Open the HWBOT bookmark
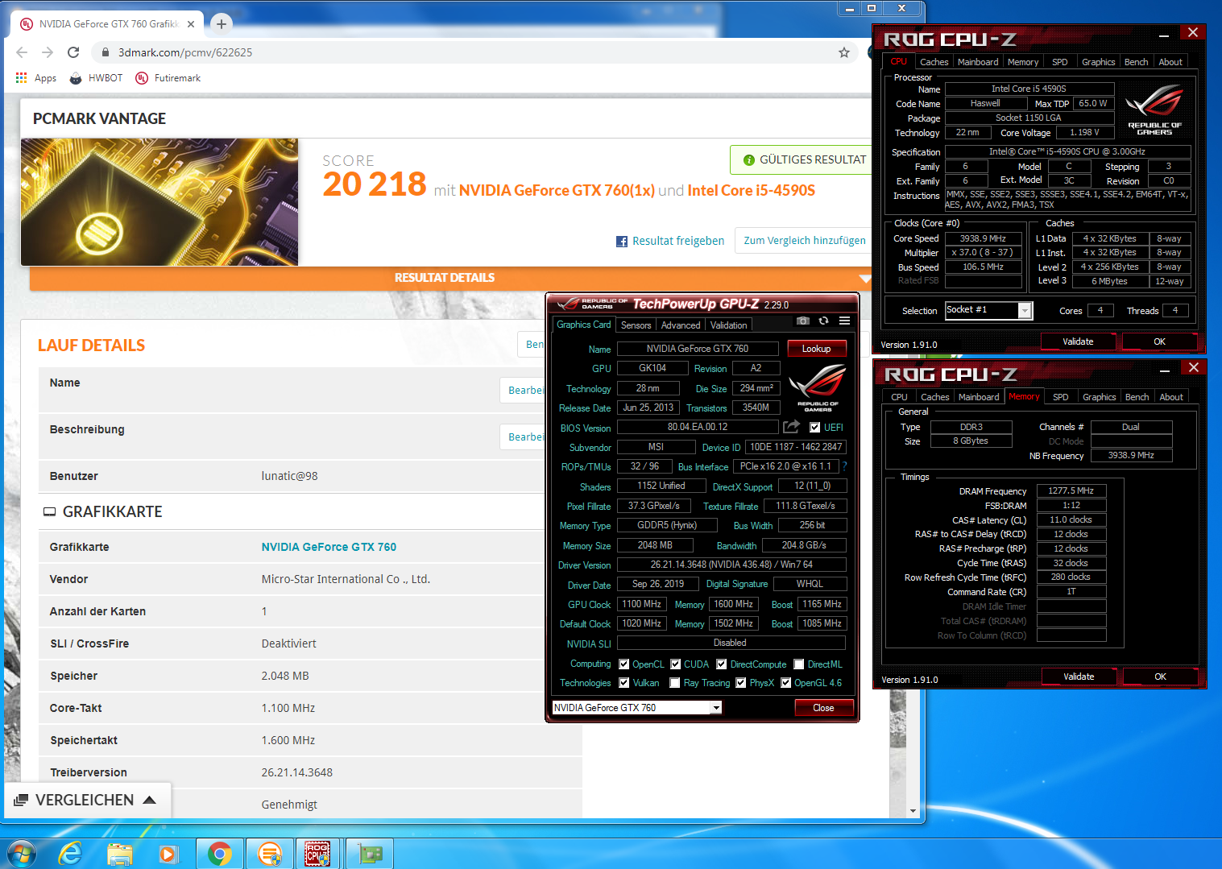The height and width of the screenshot is (869, 1222). click(96, 78)
